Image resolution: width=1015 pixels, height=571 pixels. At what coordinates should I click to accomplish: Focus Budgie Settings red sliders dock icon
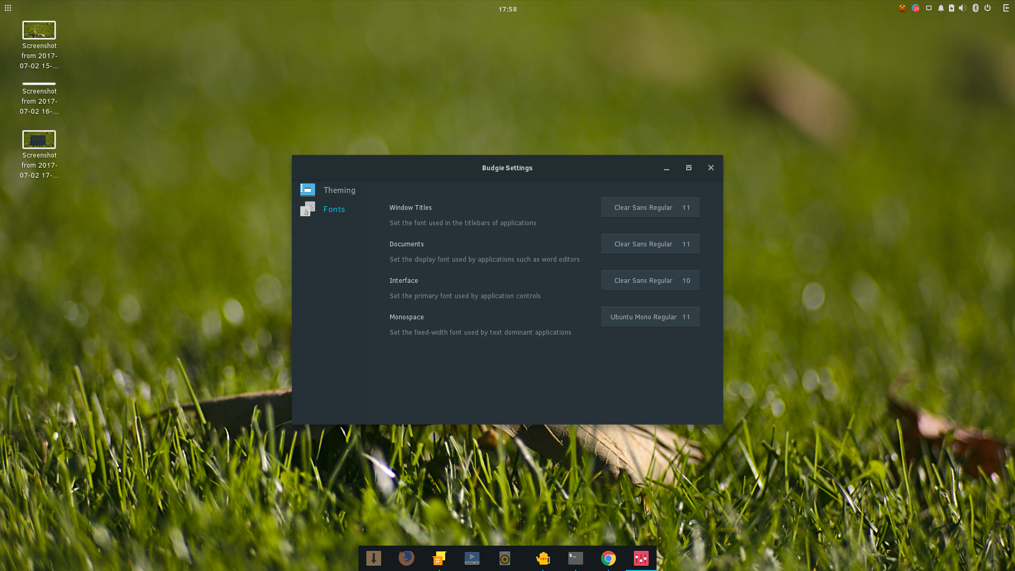(641, 558)
